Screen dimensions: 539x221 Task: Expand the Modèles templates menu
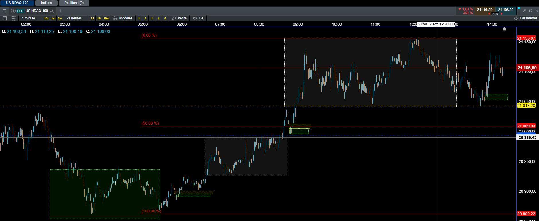coord(123,18)
